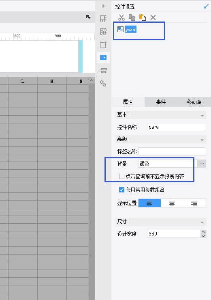
Task: Click the 设计宽度 value field
Action: 174,234
